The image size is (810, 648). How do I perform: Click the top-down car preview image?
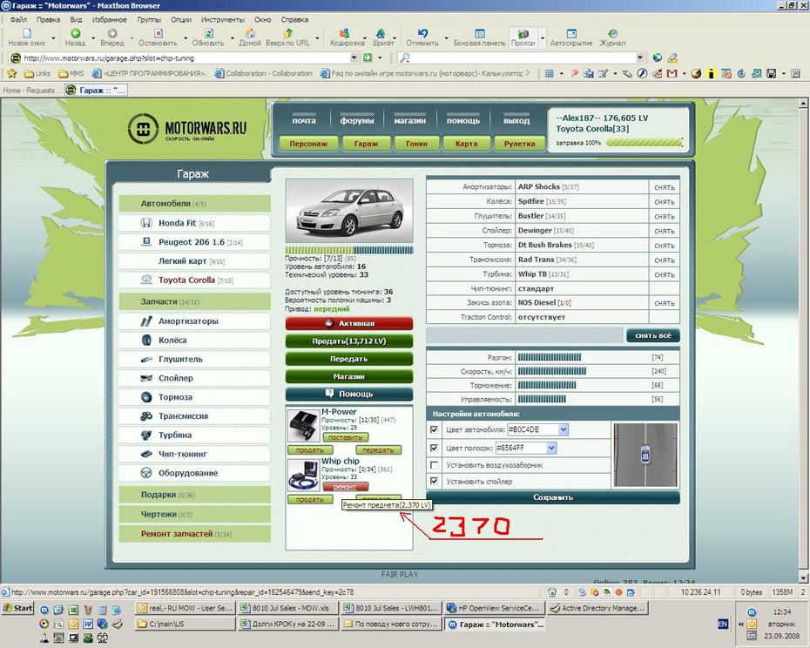[645, 456]
